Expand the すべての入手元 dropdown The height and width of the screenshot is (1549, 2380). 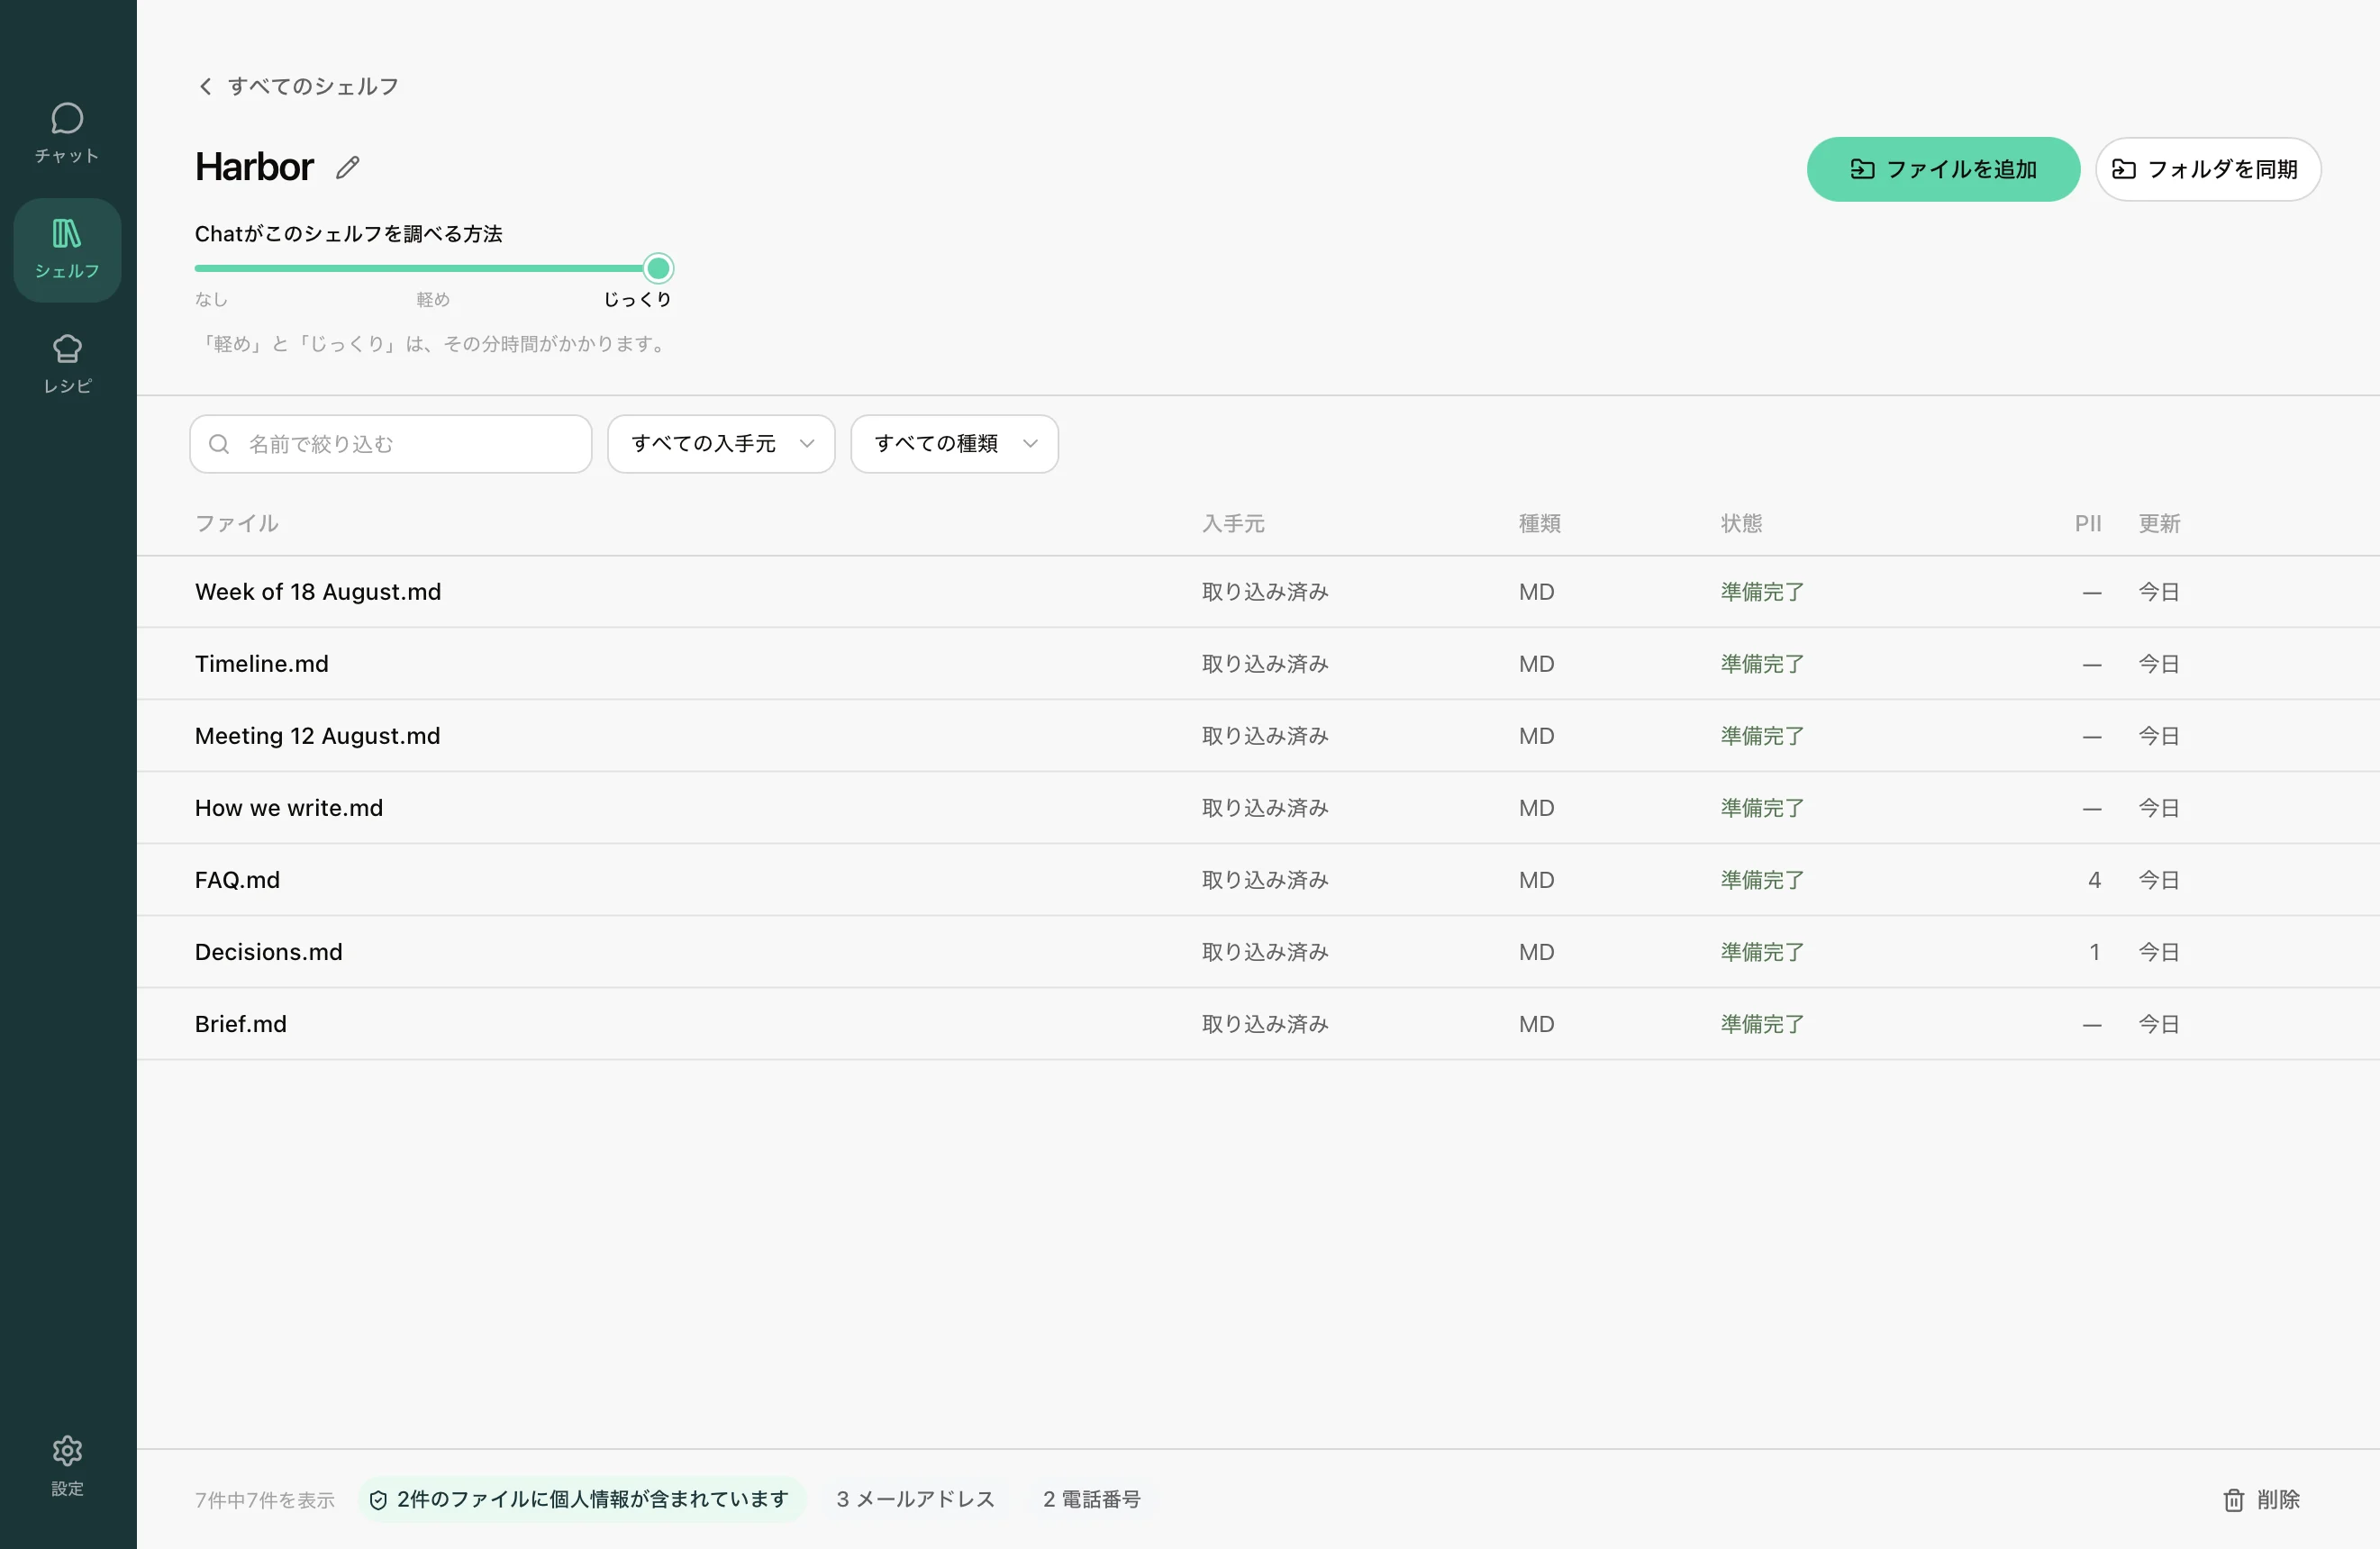coord(721,444)
